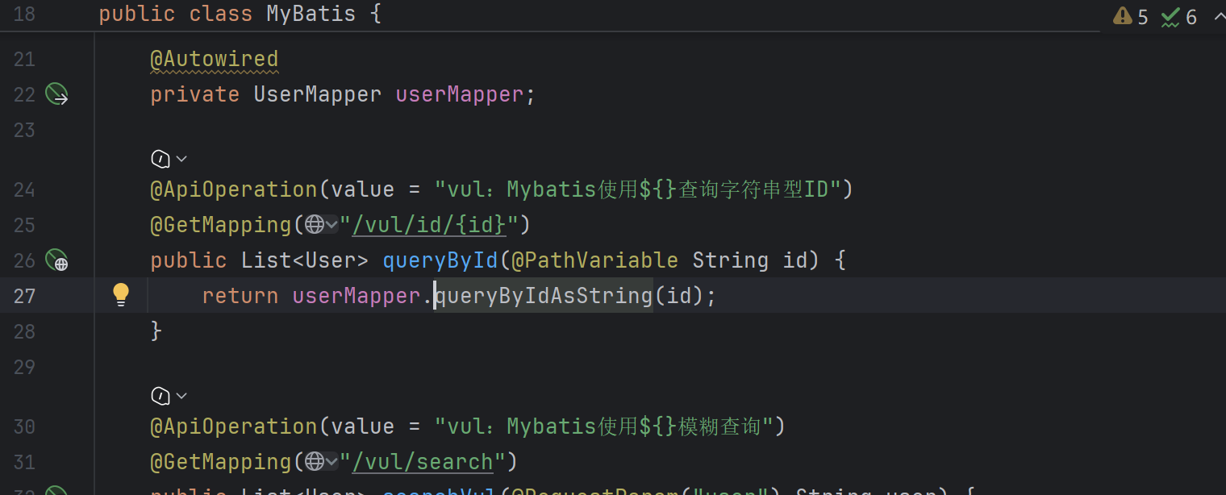1226x495 pixels.
Task: Click the private keyword on line 22
Action: coord(194,95)
